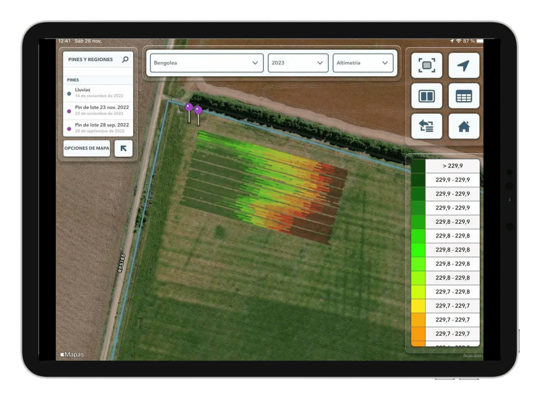Click the Apple Mapas logo
Viewport: 539px width, 399px height.
(x=71, y=354)
